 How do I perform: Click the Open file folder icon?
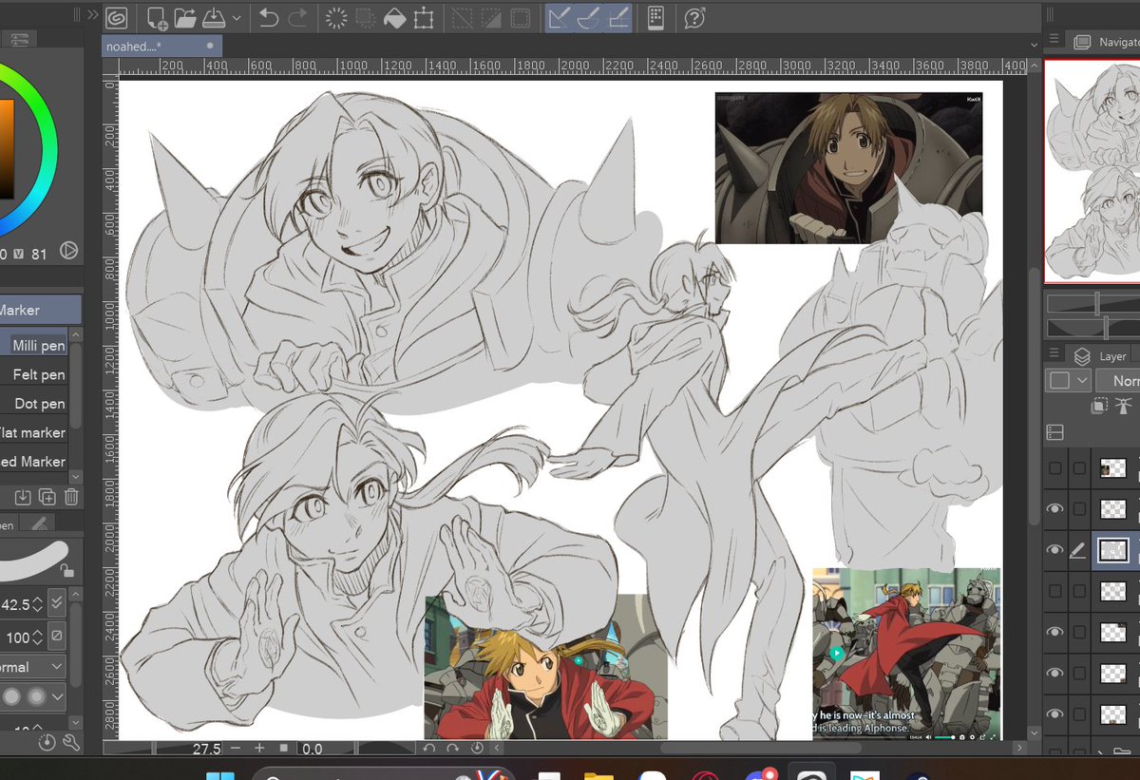[x=185, y=18]
